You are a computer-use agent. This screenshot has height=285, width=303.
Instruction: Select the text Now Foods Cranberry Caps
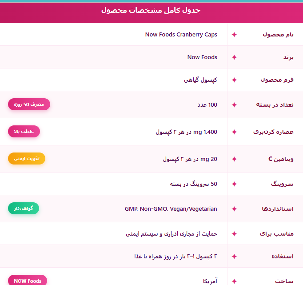pyautogui.click(x=181, y=35)
